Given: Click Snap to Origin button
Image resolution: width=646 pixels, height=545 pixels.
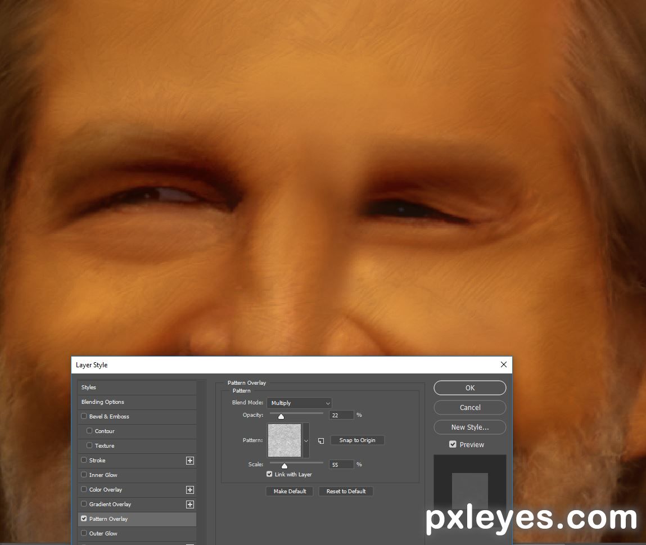Looking at the screenshot, I should pos(357,440).
